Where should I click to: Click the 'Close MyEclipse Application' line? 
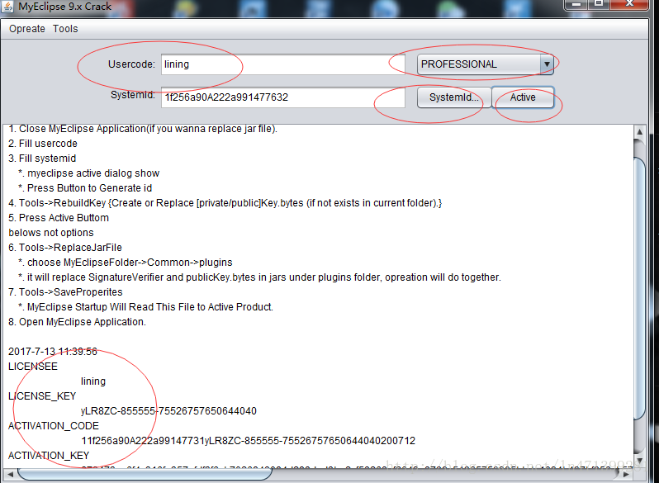click(143, 129)
